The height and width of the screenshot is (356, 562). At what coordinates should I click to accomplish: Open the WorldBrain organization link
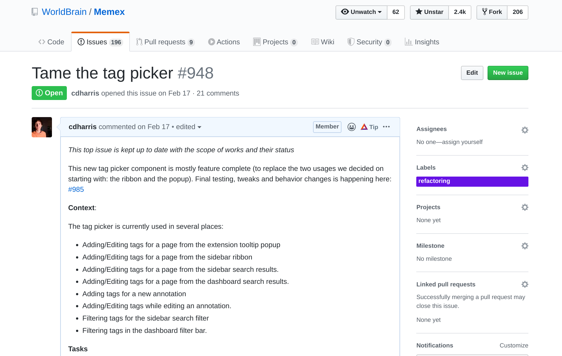[64, 12]
